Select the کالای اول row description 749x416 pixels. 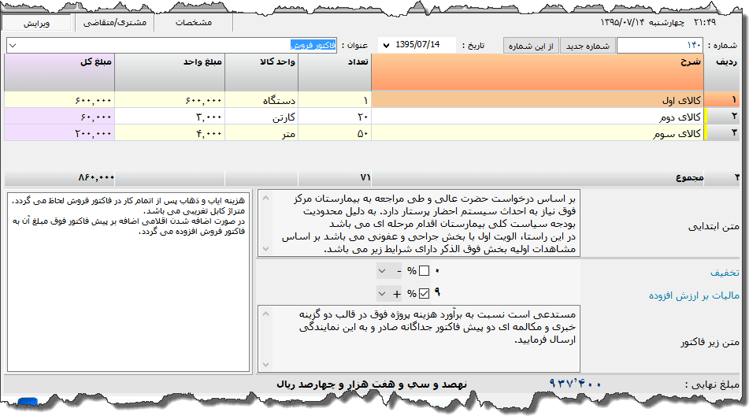(x=537, y=100)
